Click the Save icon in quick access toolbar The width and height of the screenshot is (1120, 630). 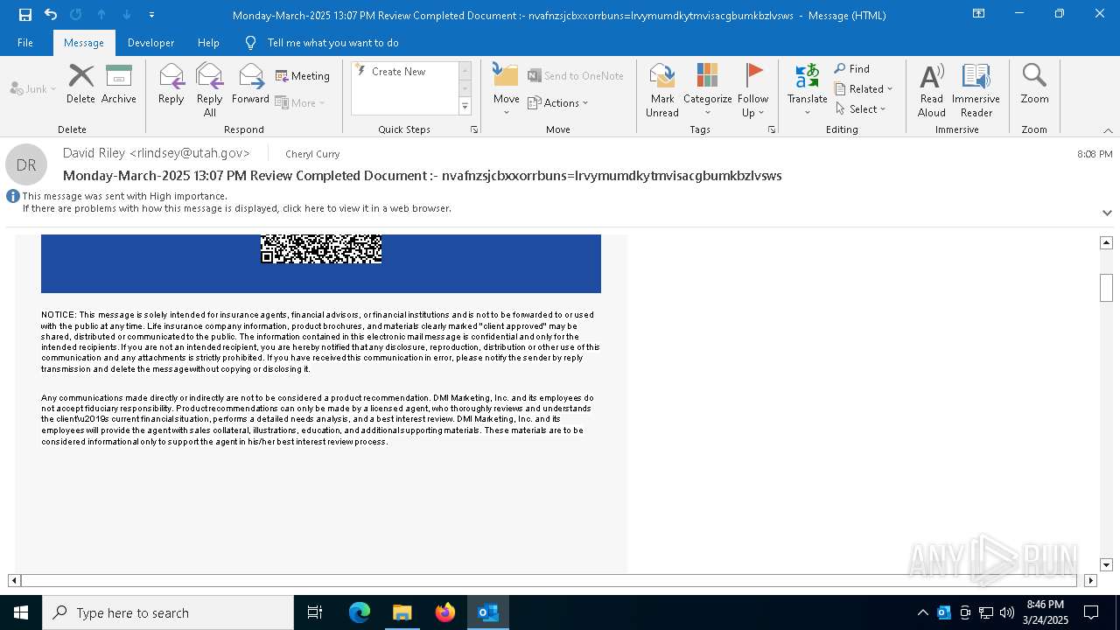click(25, 15)
